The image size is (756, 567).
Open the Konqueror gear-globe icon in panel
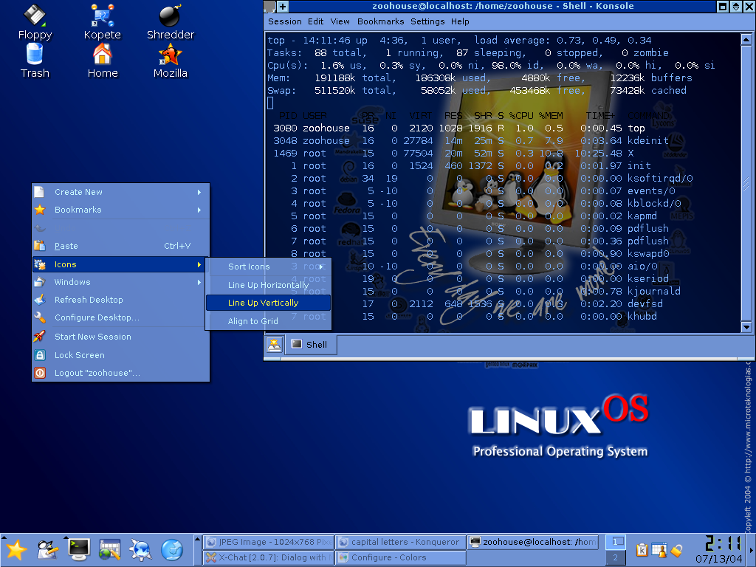pos(141,550)
